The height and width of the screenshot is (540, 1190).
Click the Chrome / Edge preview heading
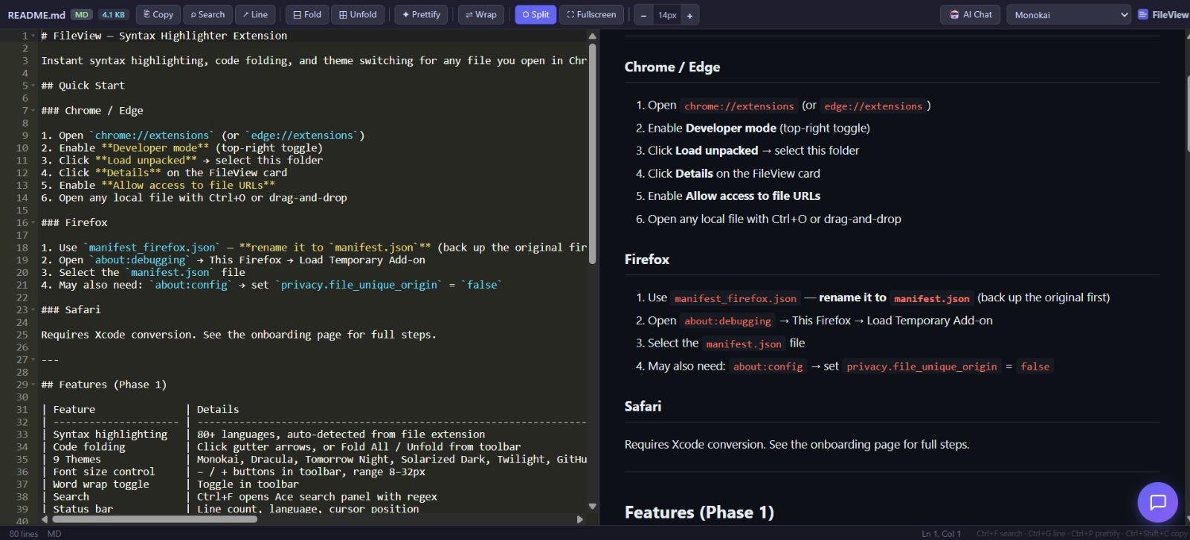[672, 67]
